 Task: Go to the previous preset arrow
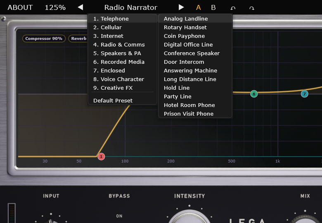[x=80, y=7]
